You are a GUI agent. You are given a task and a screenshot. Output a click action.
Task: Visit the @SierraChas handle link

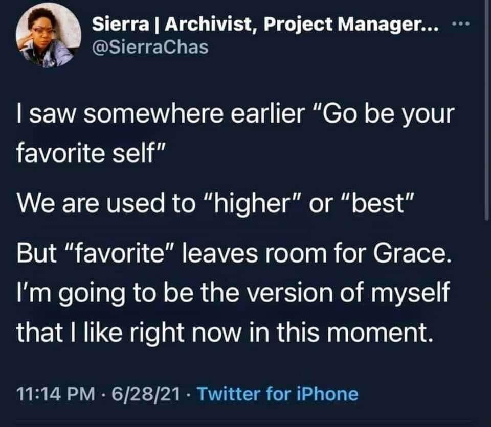(x=150, y=48)
